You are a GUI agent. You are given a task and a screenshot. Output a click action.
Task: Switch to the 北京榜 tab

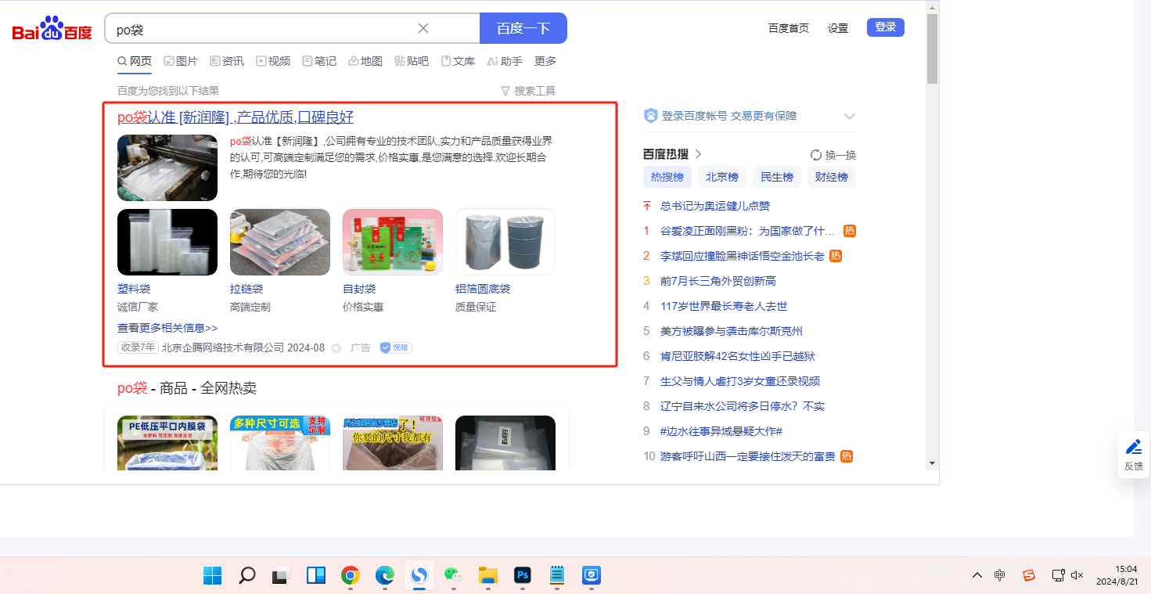[722, 177]
